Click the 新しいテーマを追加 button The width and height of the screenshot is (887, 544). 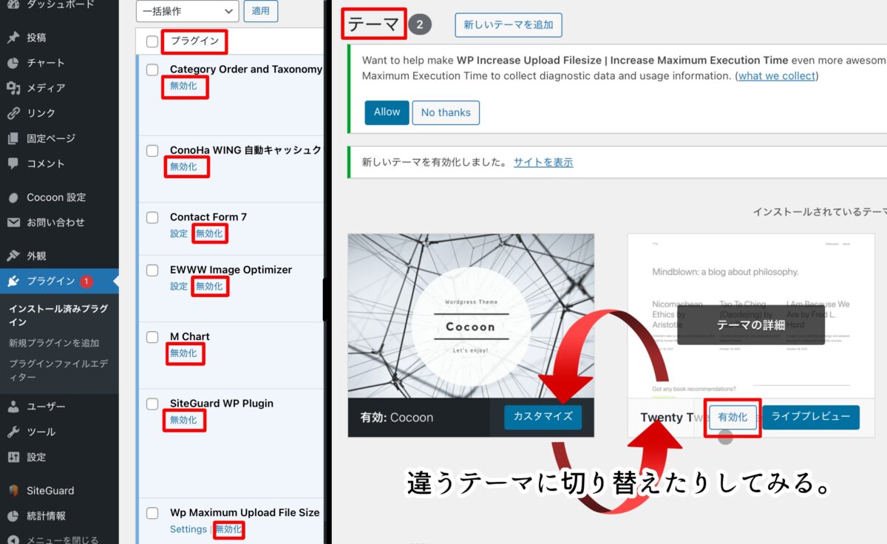coord(509,24)
